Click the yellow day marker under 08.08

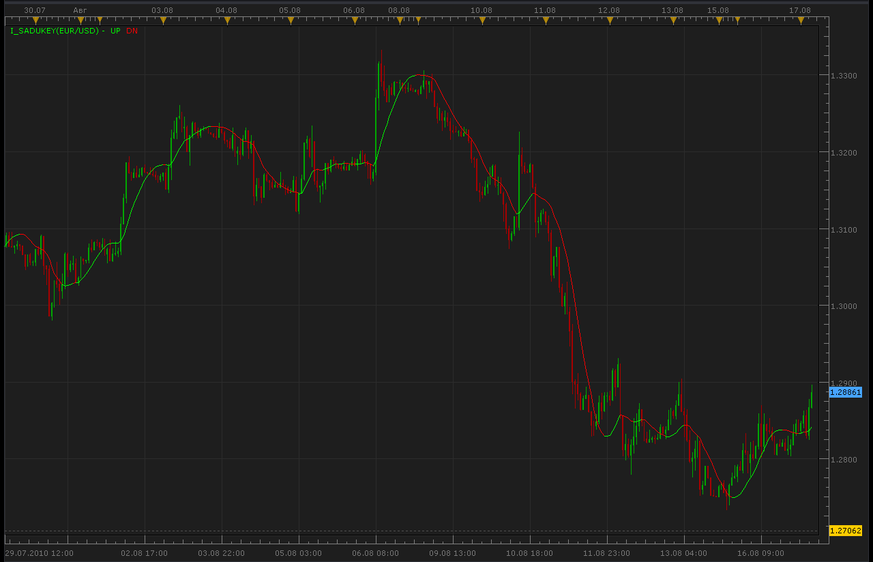[400, 21]
